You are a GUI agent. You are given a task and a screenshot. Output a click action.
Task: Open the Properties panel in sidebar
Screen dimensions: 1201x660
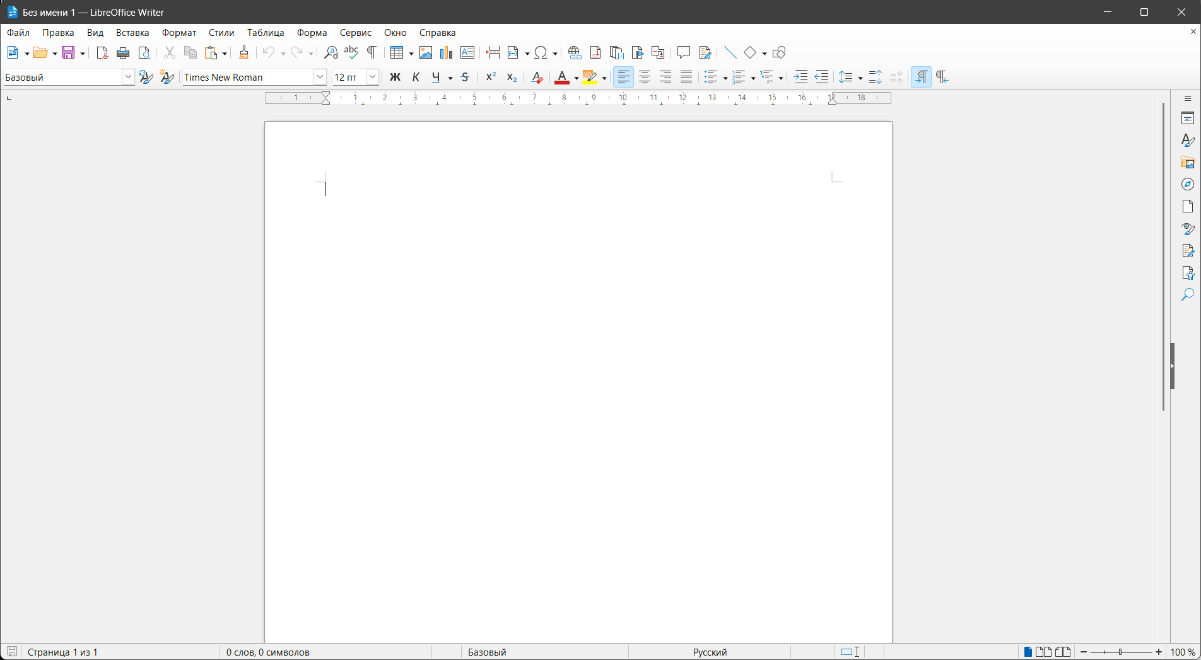[1188, 119]
